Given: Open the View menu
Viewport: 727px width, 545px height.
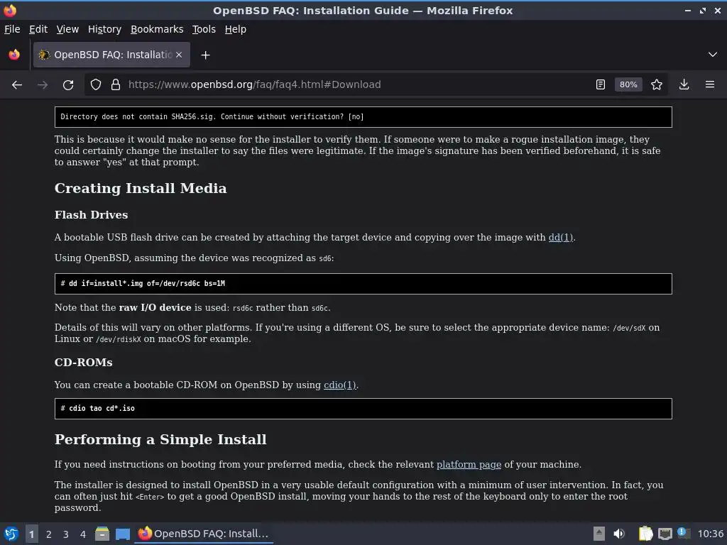Looking at the screenshot, I should [x=67, y=29].
